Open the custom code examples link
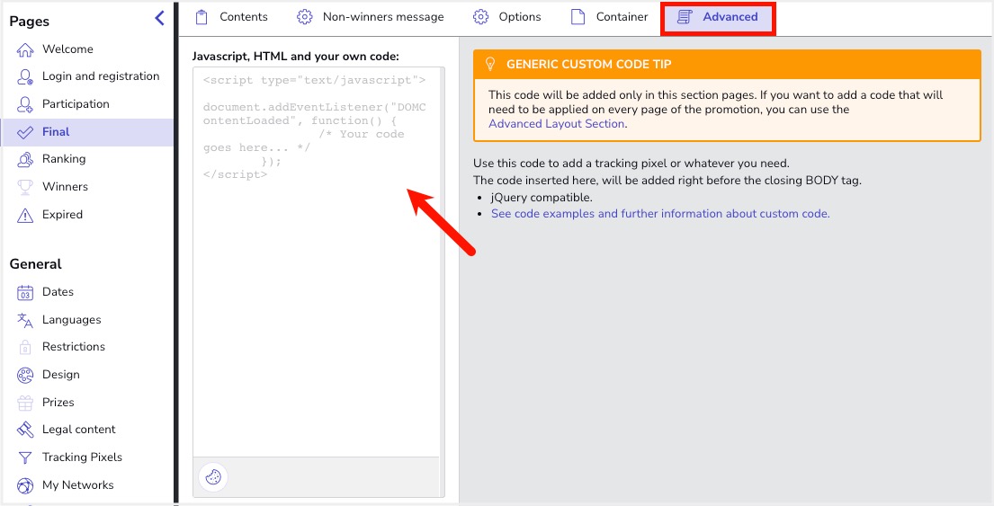 coord(660,214)
